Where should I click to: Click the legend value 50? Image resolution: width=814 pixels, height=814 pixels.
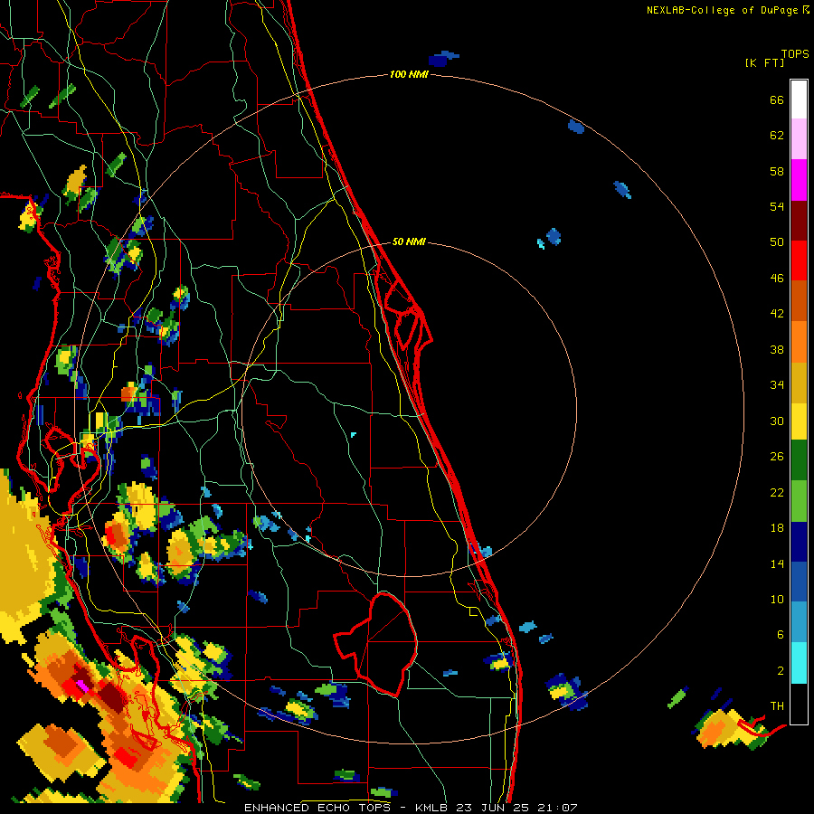click(x=777, y=241)
